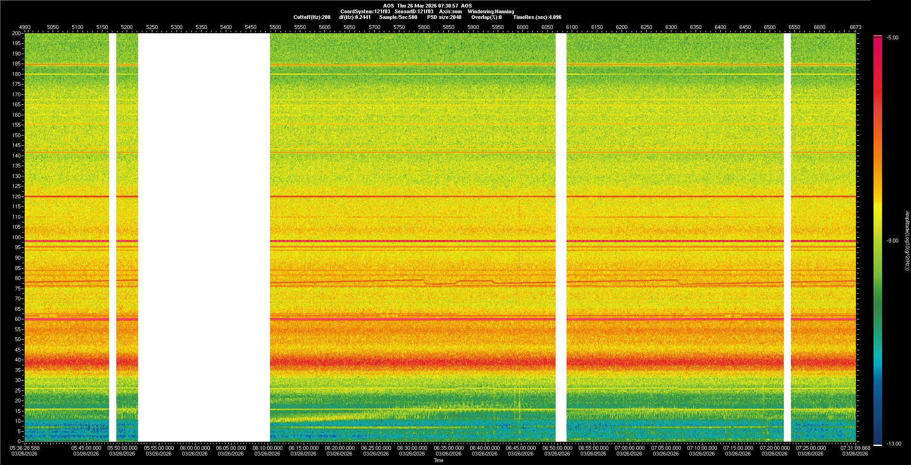
Task: Click the colorbar bottom marker at -13.00
Action: click(878, 445)
